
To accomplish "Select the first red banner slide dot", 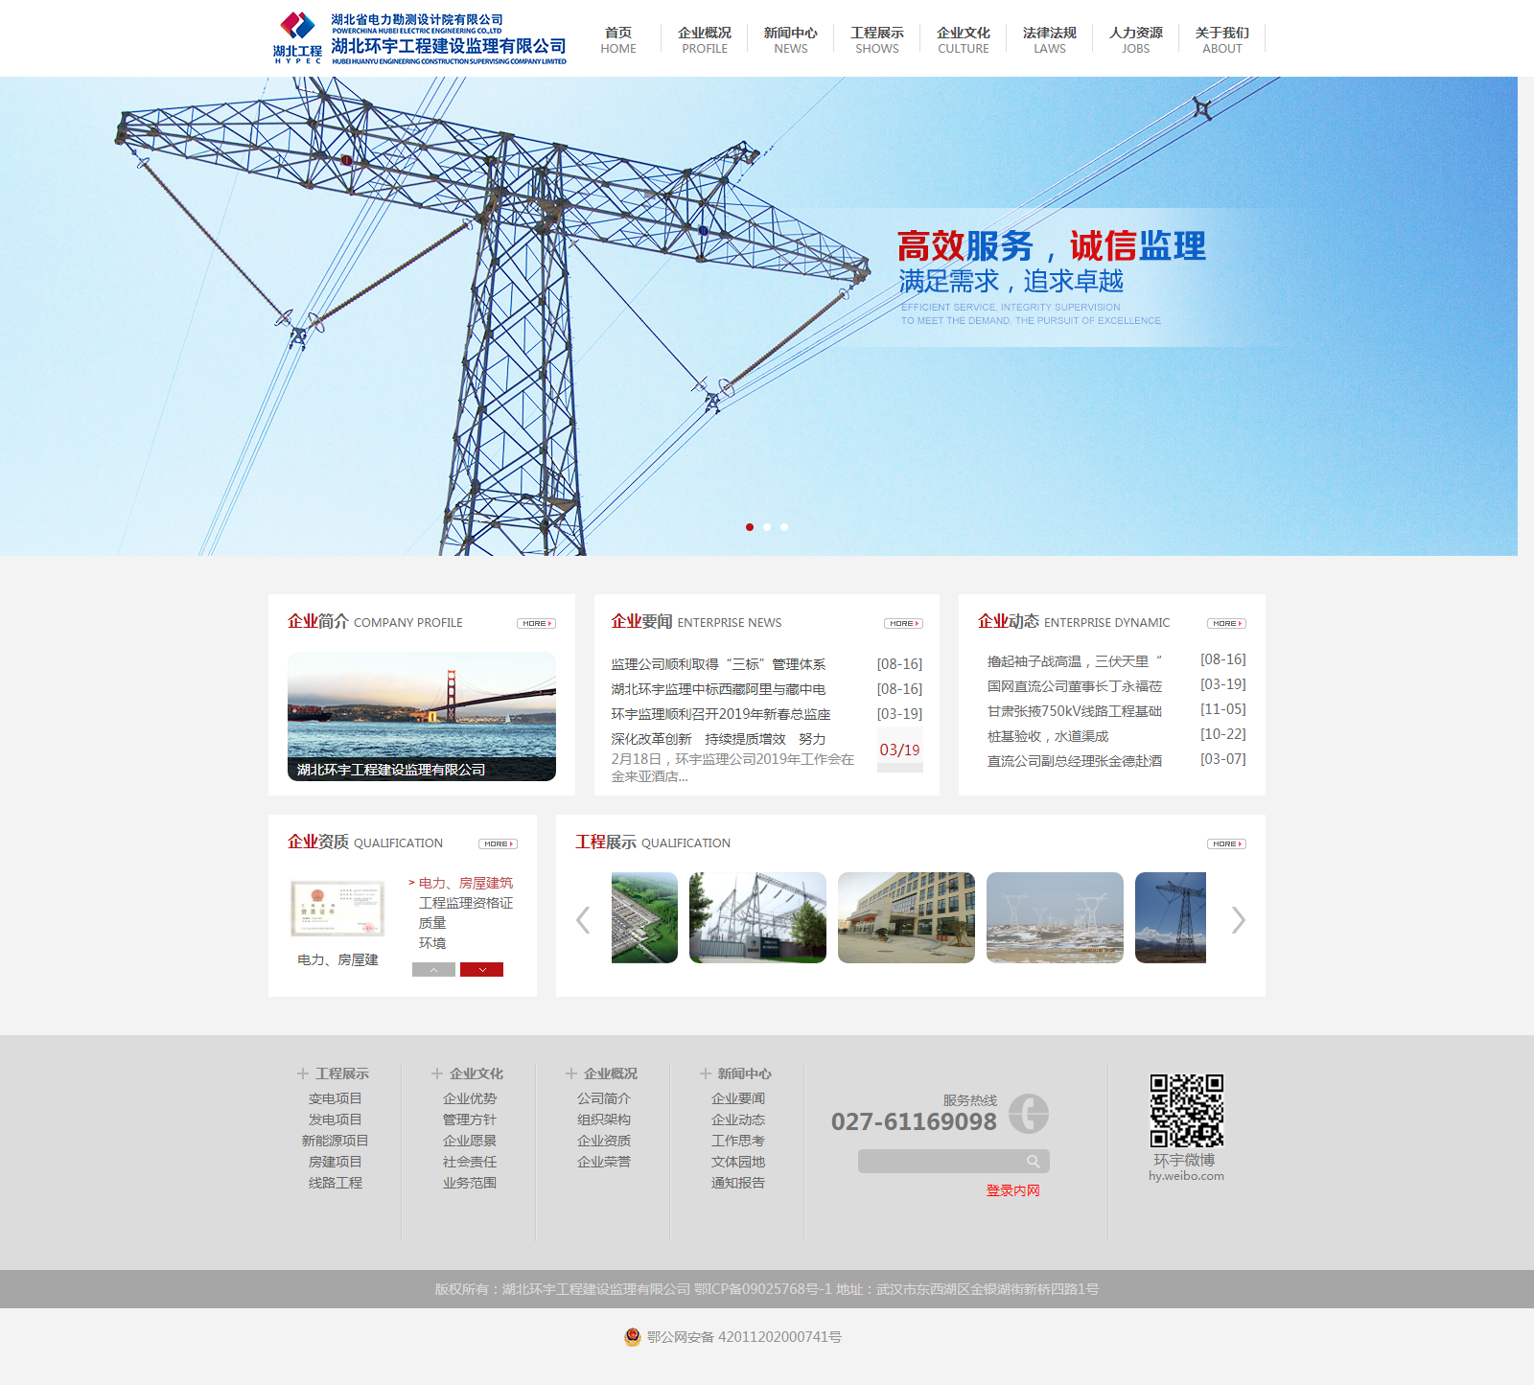I will pos(750,527).
